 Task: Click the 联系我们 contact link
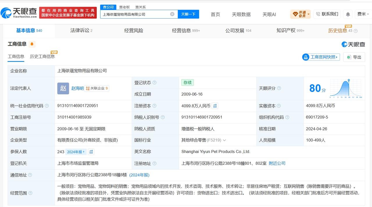click(327, 14)
